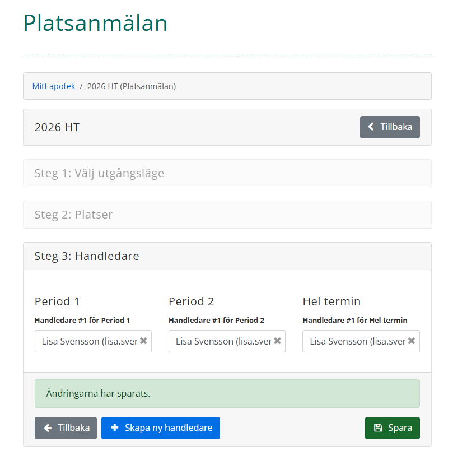Click the left arrow icon beside the alert's Tillbaka

[x=48, y=428]
